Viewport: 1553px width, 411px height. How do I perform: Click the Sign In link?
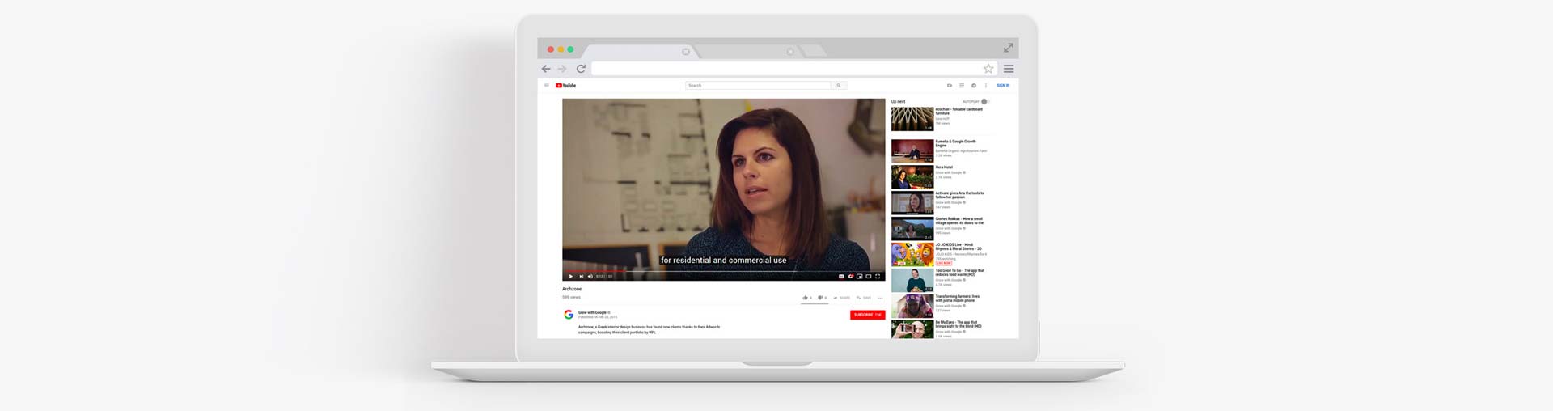point(1003,86)
